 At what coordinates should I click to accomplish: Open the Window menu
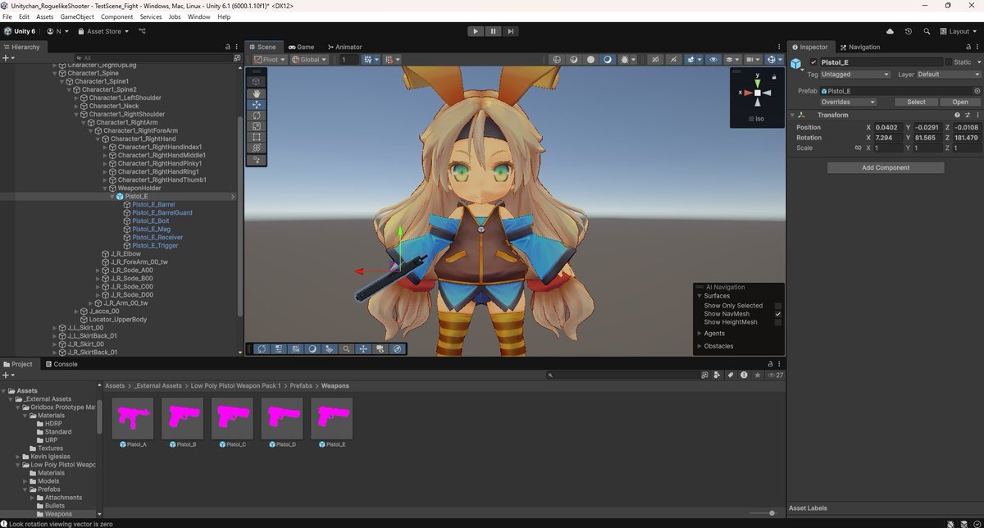click(199, 16)
